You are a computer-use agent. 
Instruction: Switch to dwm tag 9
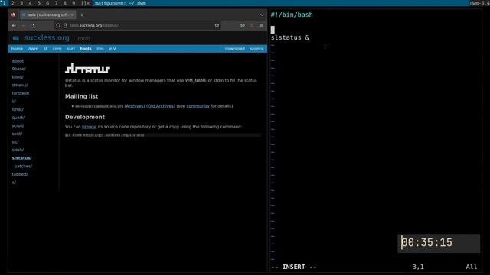pyautogui.click(x=73, y=3)
